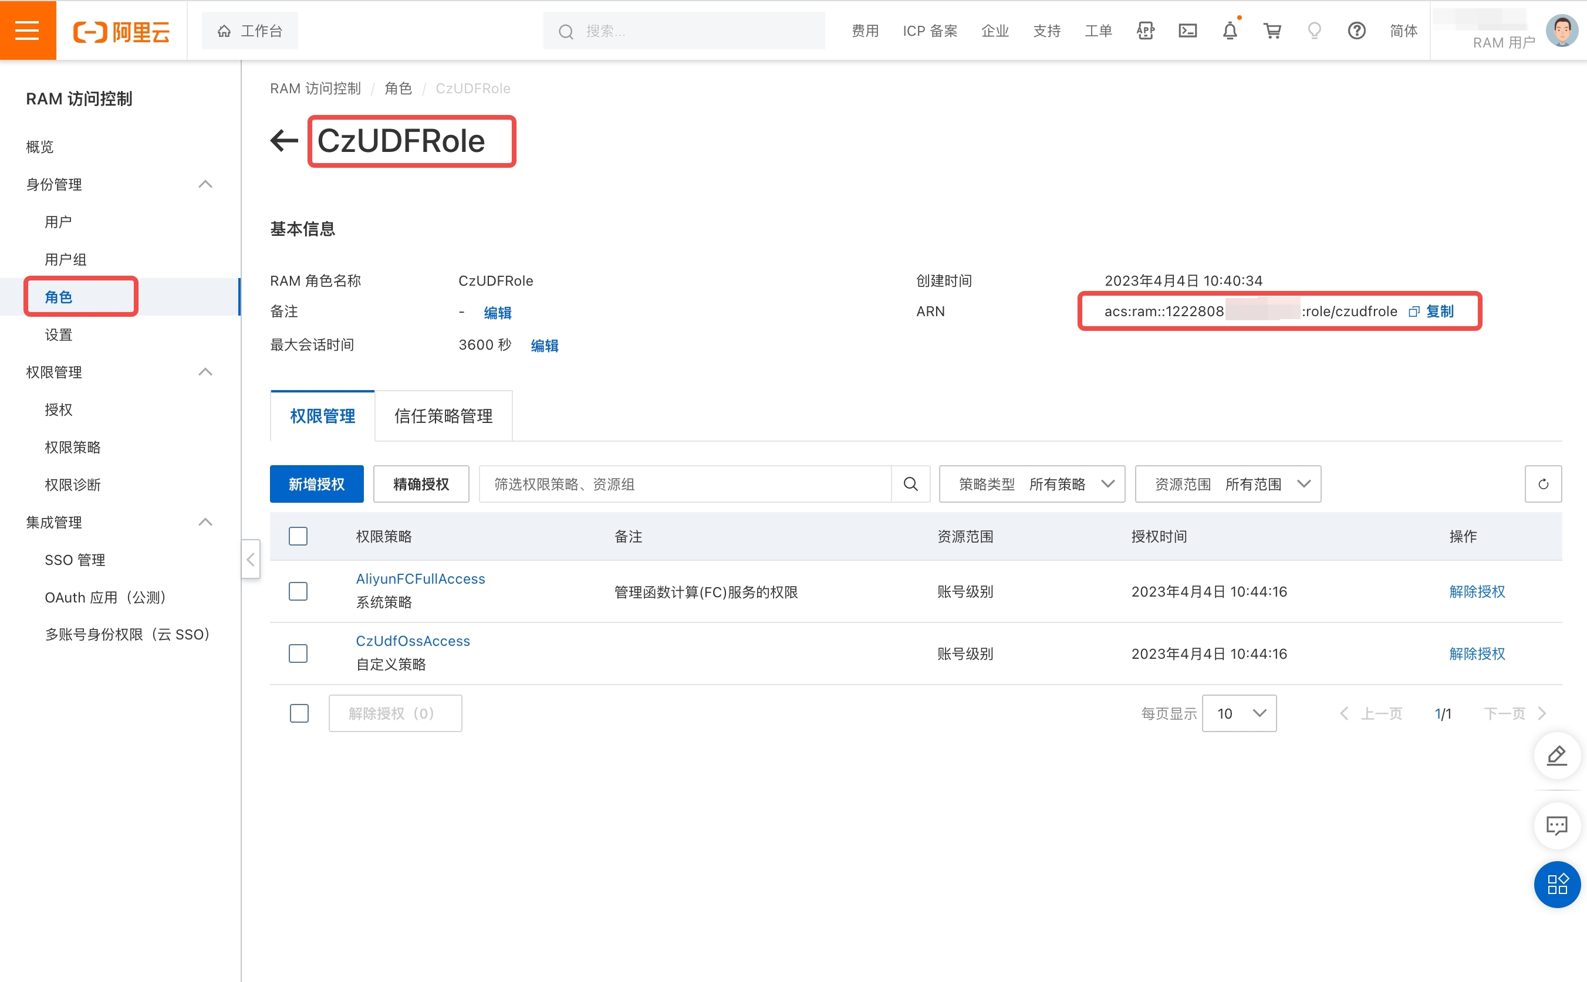The height and width of the screenshot is (982, 1587).
Task: Click the back arrow beside CzUDFRole
Action: tap(284, 140)
